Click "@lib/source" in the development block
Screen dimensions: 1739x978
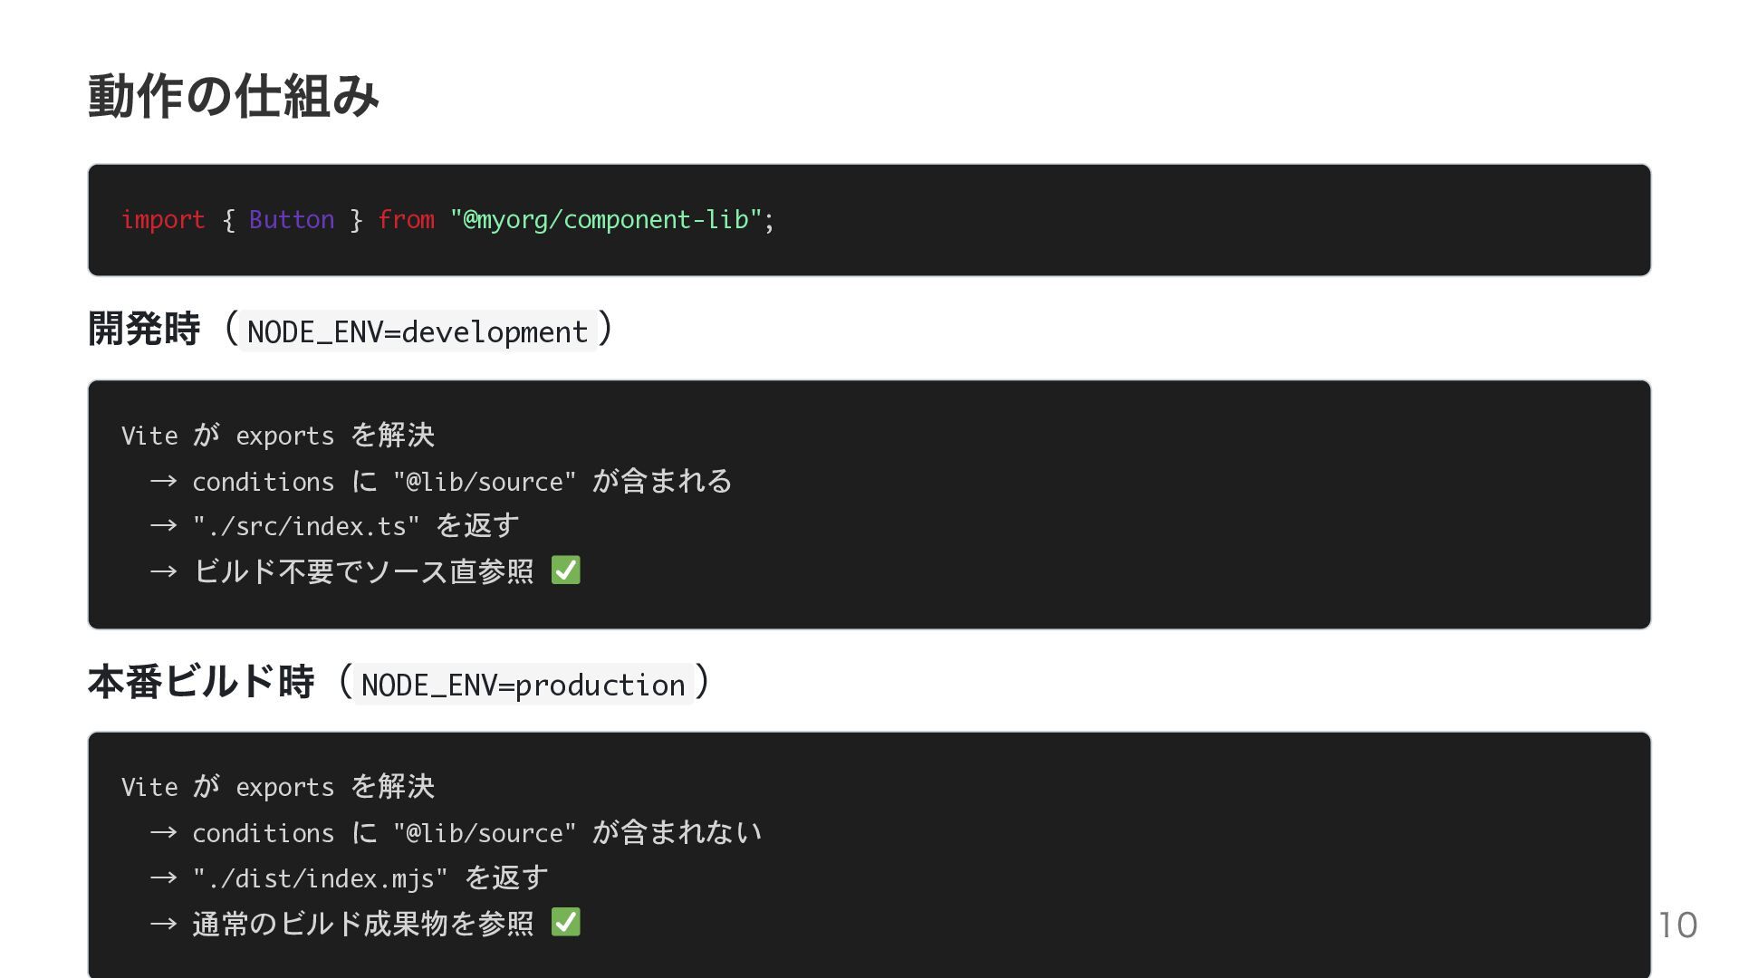(485, 482)
